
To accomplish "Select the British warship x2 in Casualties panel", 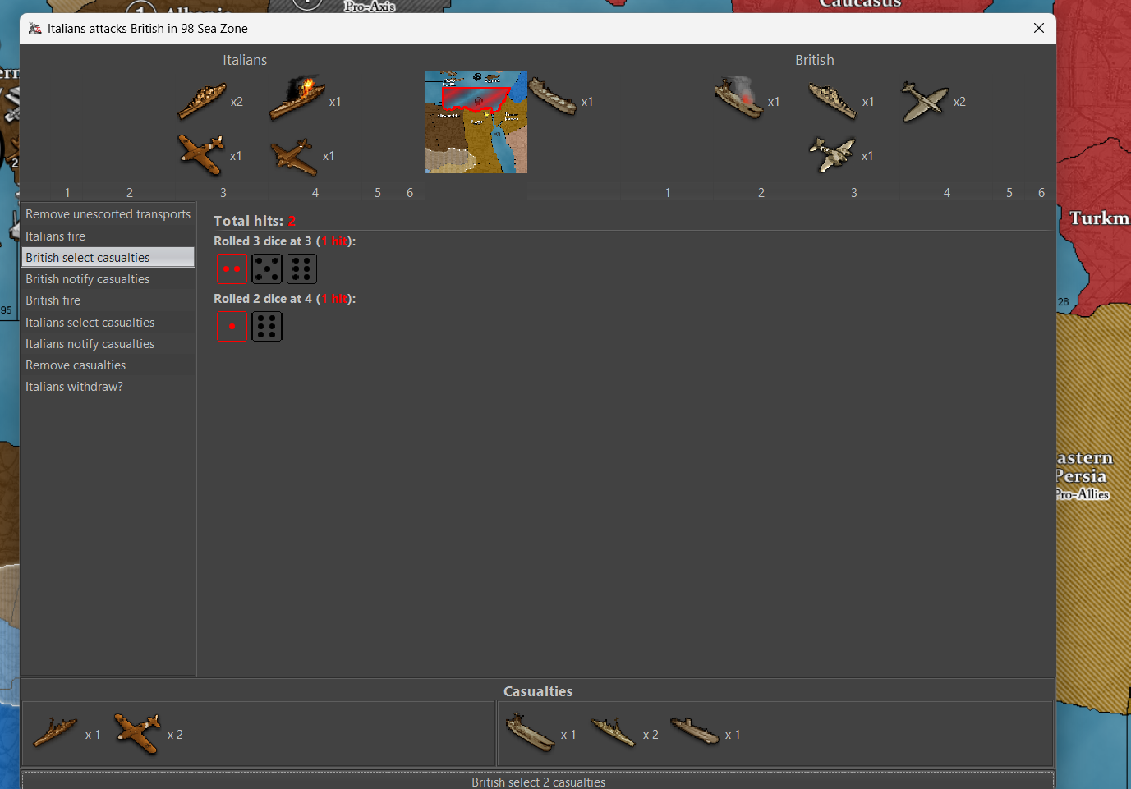I will [613, 732].
